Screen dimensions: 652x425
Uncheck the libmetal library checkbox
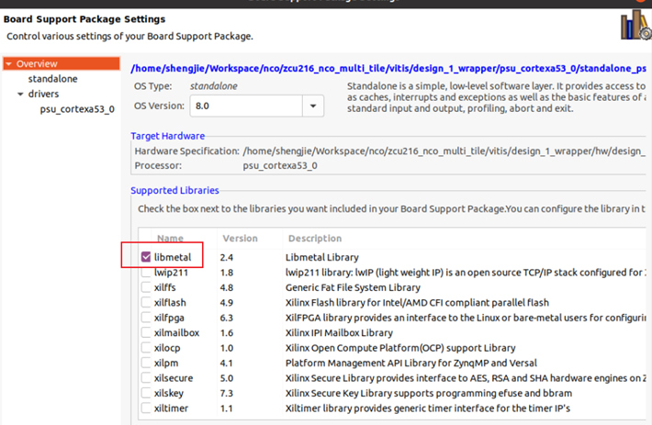tap(146, 258)
